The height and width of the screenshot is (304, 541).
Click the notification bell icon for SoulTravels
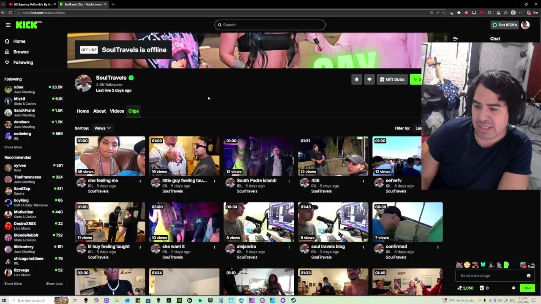tap(357, 79)
